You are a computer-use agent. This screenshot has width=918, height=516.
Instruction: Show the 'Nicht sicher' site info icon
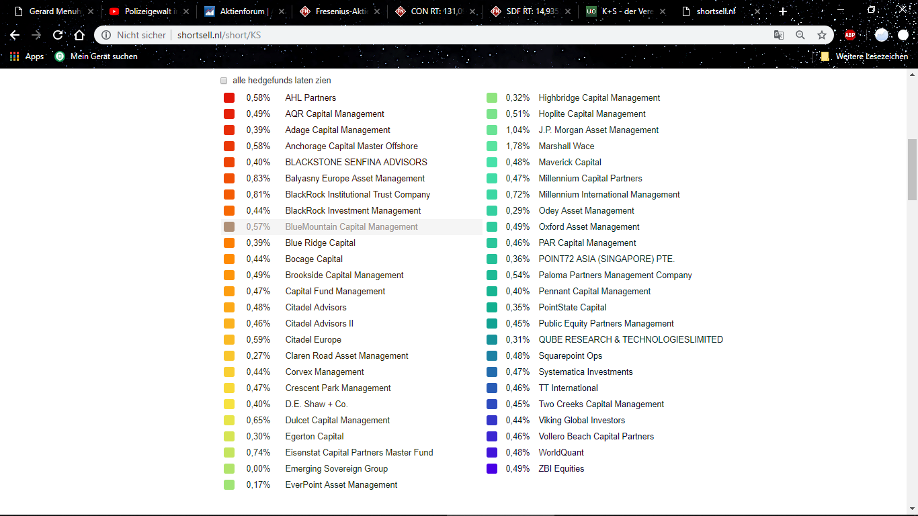pyautogui.click(x=106, y=35)
